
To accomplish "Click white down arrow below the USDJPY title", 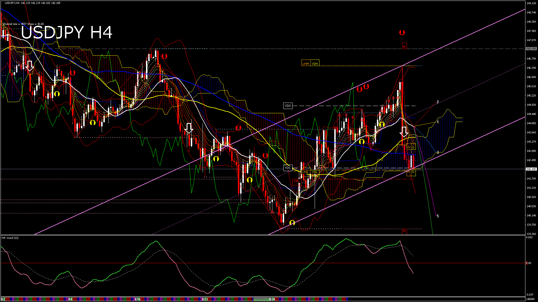I will pos(30,66).
